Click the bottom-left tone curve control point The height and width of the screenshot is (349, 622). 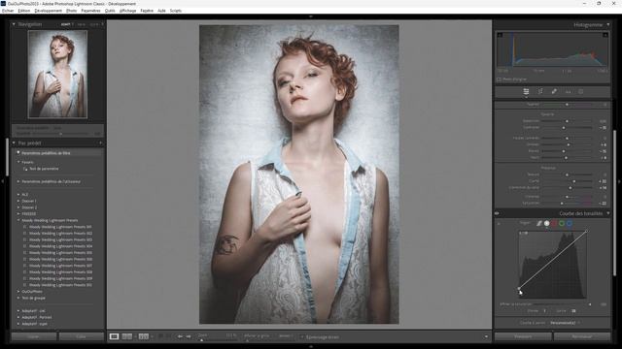pyautogui.click(x=519, y=289)
